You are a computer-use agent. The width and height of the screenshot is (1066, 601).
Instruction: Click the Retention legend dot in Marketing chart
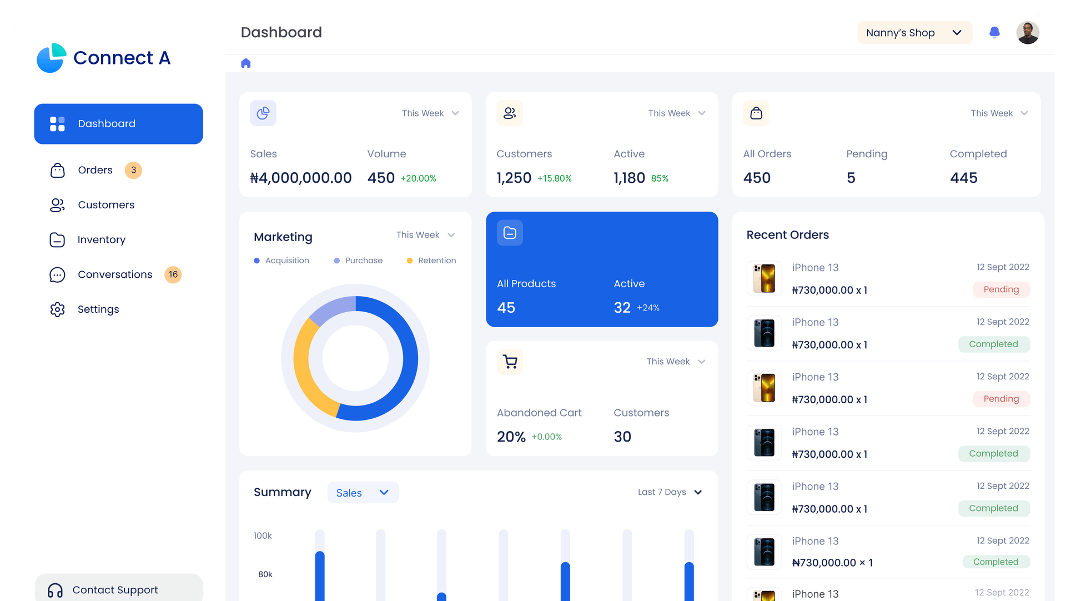[409, 260]
